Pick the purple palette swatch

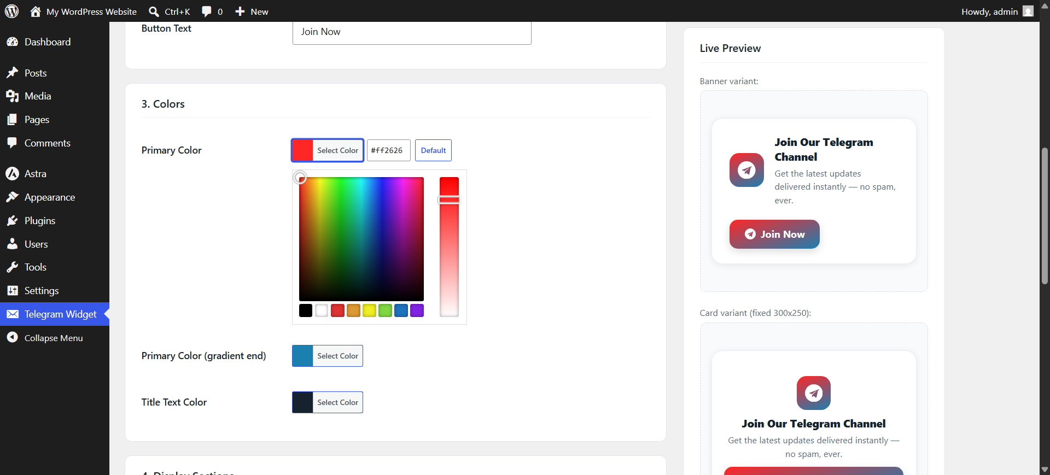click(x=417, y=310)
